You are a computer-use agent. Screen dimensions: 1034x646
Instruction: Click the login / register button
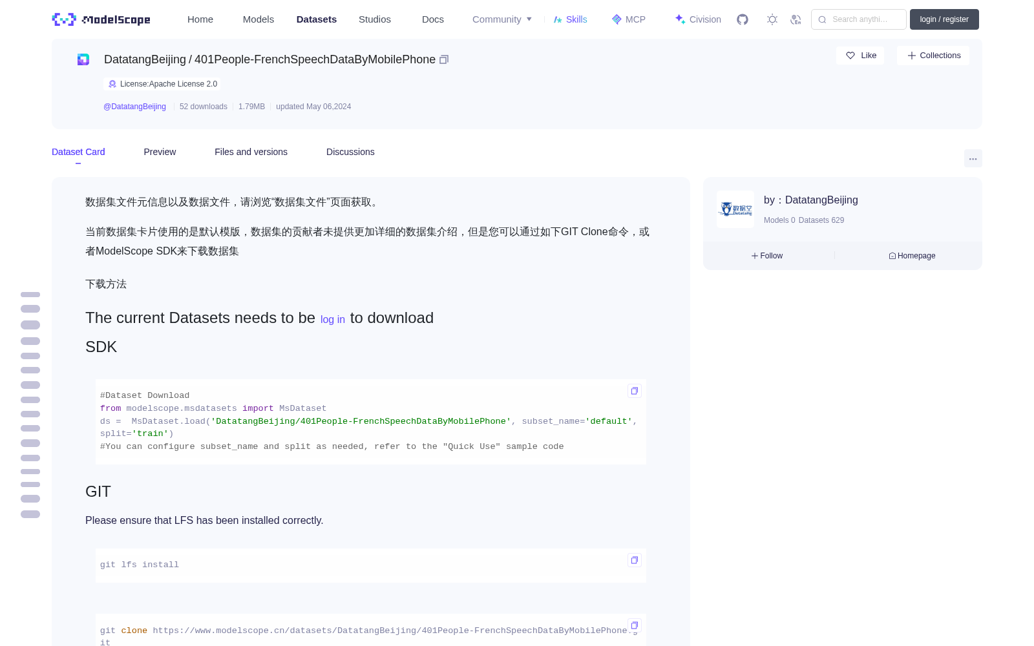(944, 19)
